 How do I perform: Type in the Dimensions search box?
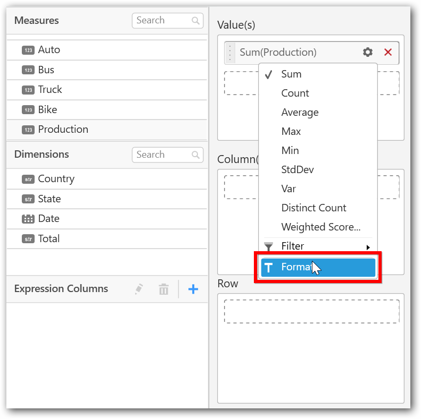[x=161, y=155]
